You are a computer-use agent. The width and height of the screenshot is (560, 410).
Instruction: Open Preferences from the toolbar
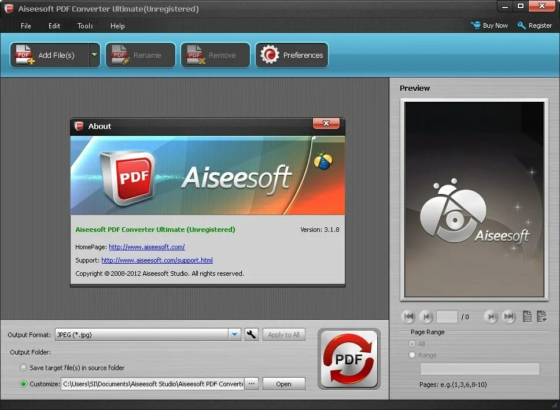tap(292, 55)
